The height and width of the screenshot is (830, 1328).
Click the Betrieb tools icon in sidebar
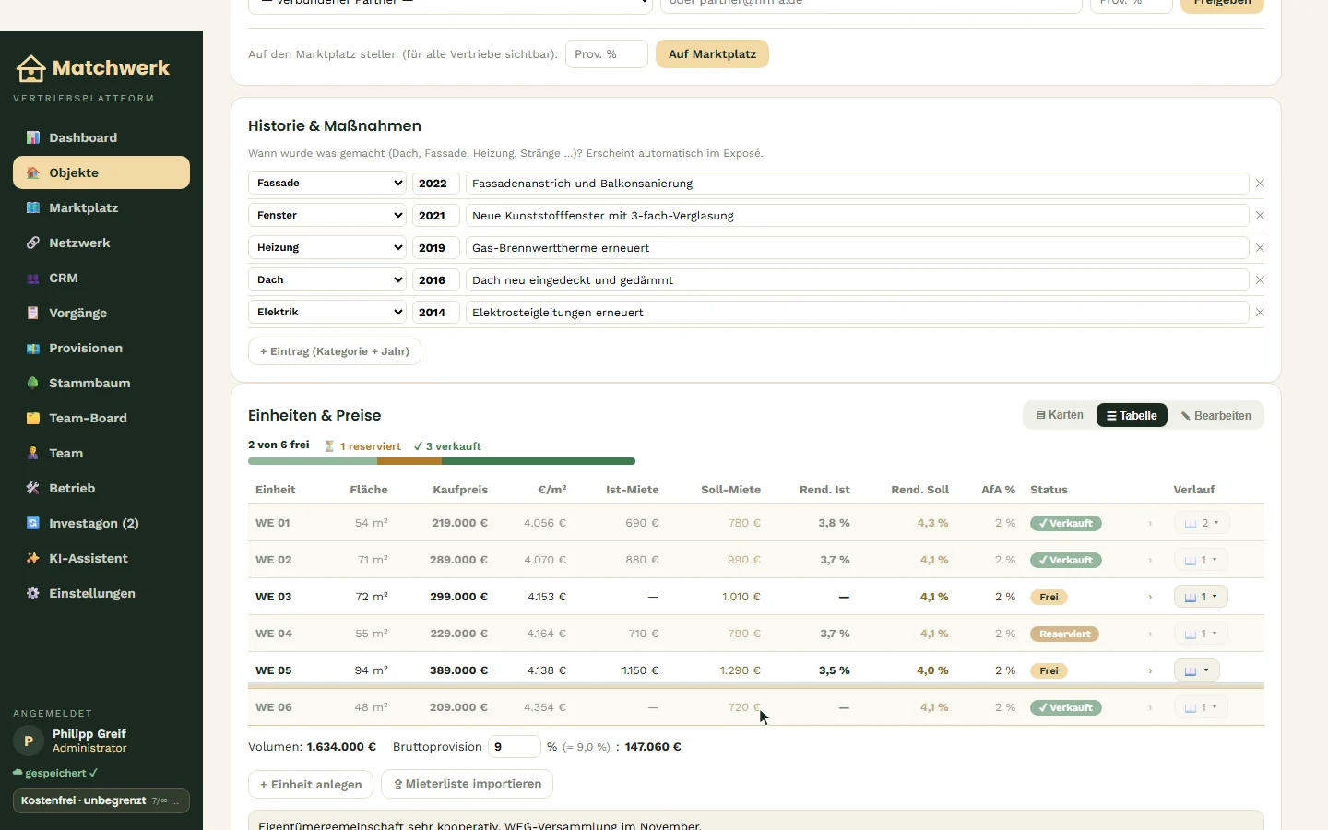(33, 488)
